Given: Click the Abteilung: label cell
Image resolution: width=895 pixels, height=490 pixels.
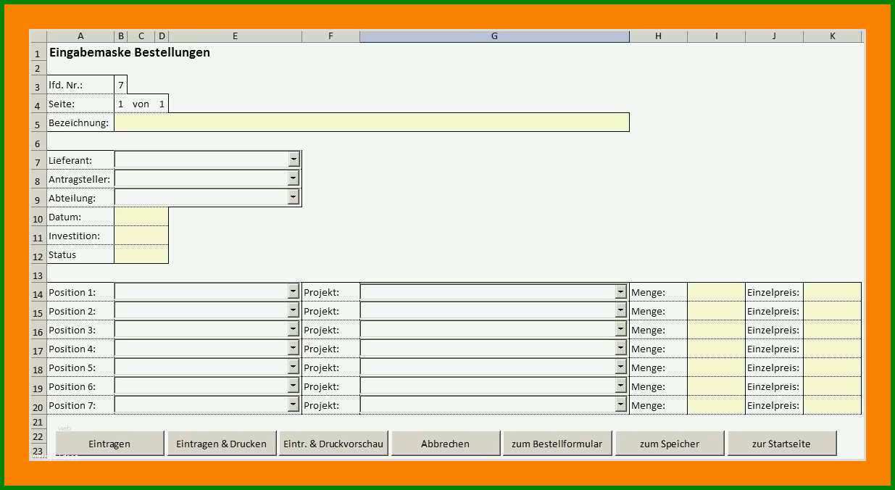Looking at the screenshot, I should click(x=80, y=197).
